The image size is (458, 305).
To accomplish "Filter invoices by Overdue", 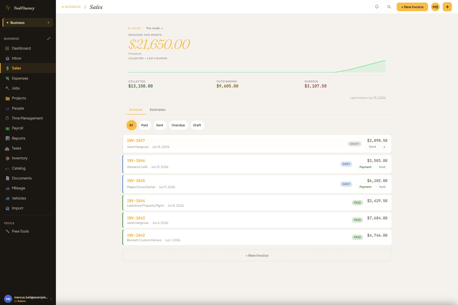I will click(178, 125).
